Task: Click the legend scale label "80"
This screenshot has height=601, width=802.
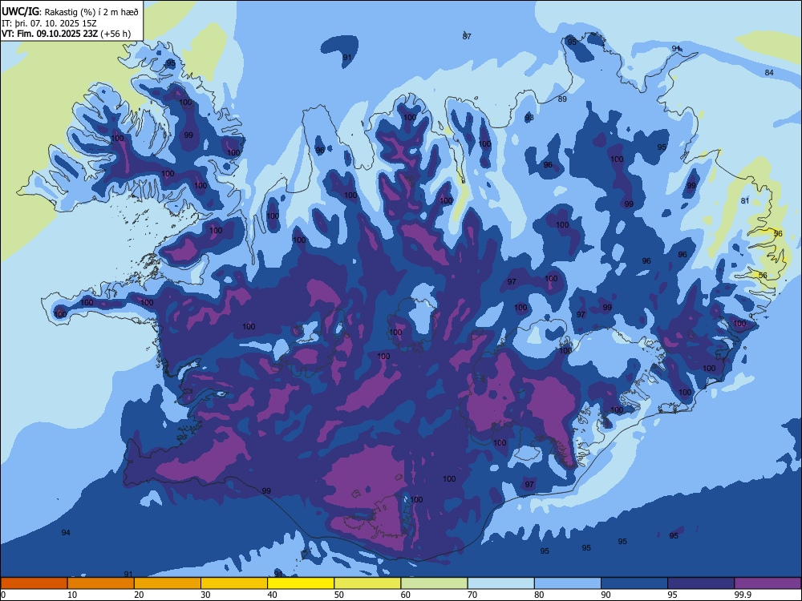Action: [539, 595]
